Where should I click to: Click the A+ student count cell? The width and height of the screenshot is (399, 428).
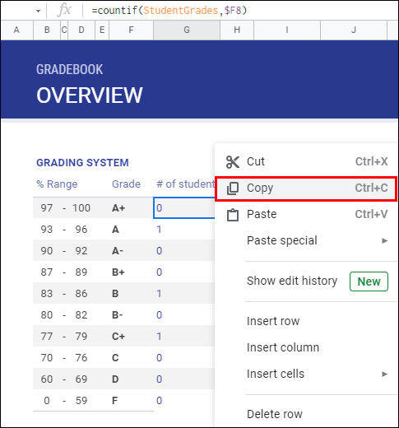pyautogui.click(x=184, y=207)
